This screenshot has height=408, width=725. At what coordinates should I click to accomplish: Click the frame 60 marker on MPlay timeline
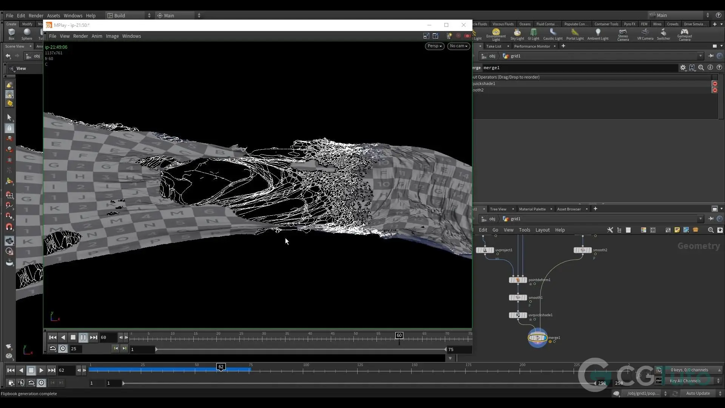click(x=399, y=335)
